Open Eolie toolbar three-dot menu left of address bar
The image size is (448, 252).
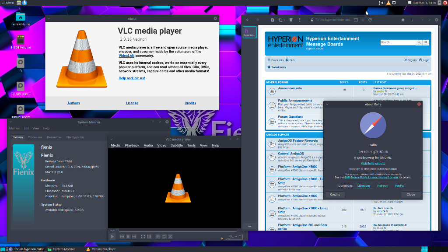click(299, 20)
